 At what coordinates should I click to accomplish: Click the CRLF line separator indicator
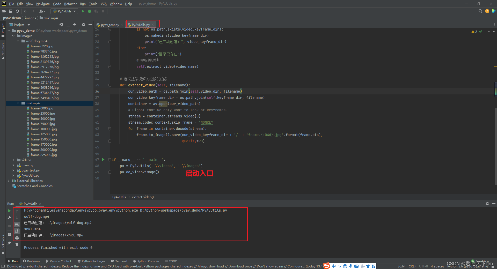[412, 266]
